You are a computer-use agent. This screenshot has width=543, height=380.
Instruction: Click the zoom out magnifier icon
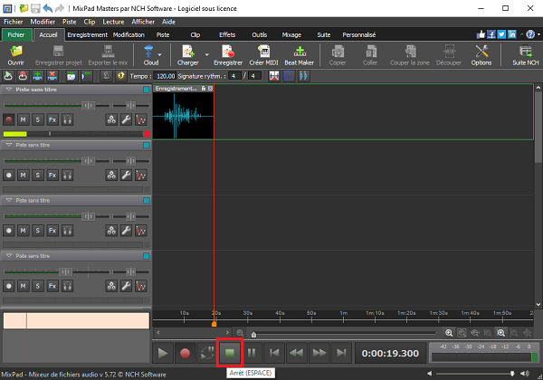click(x=240, y=333)
